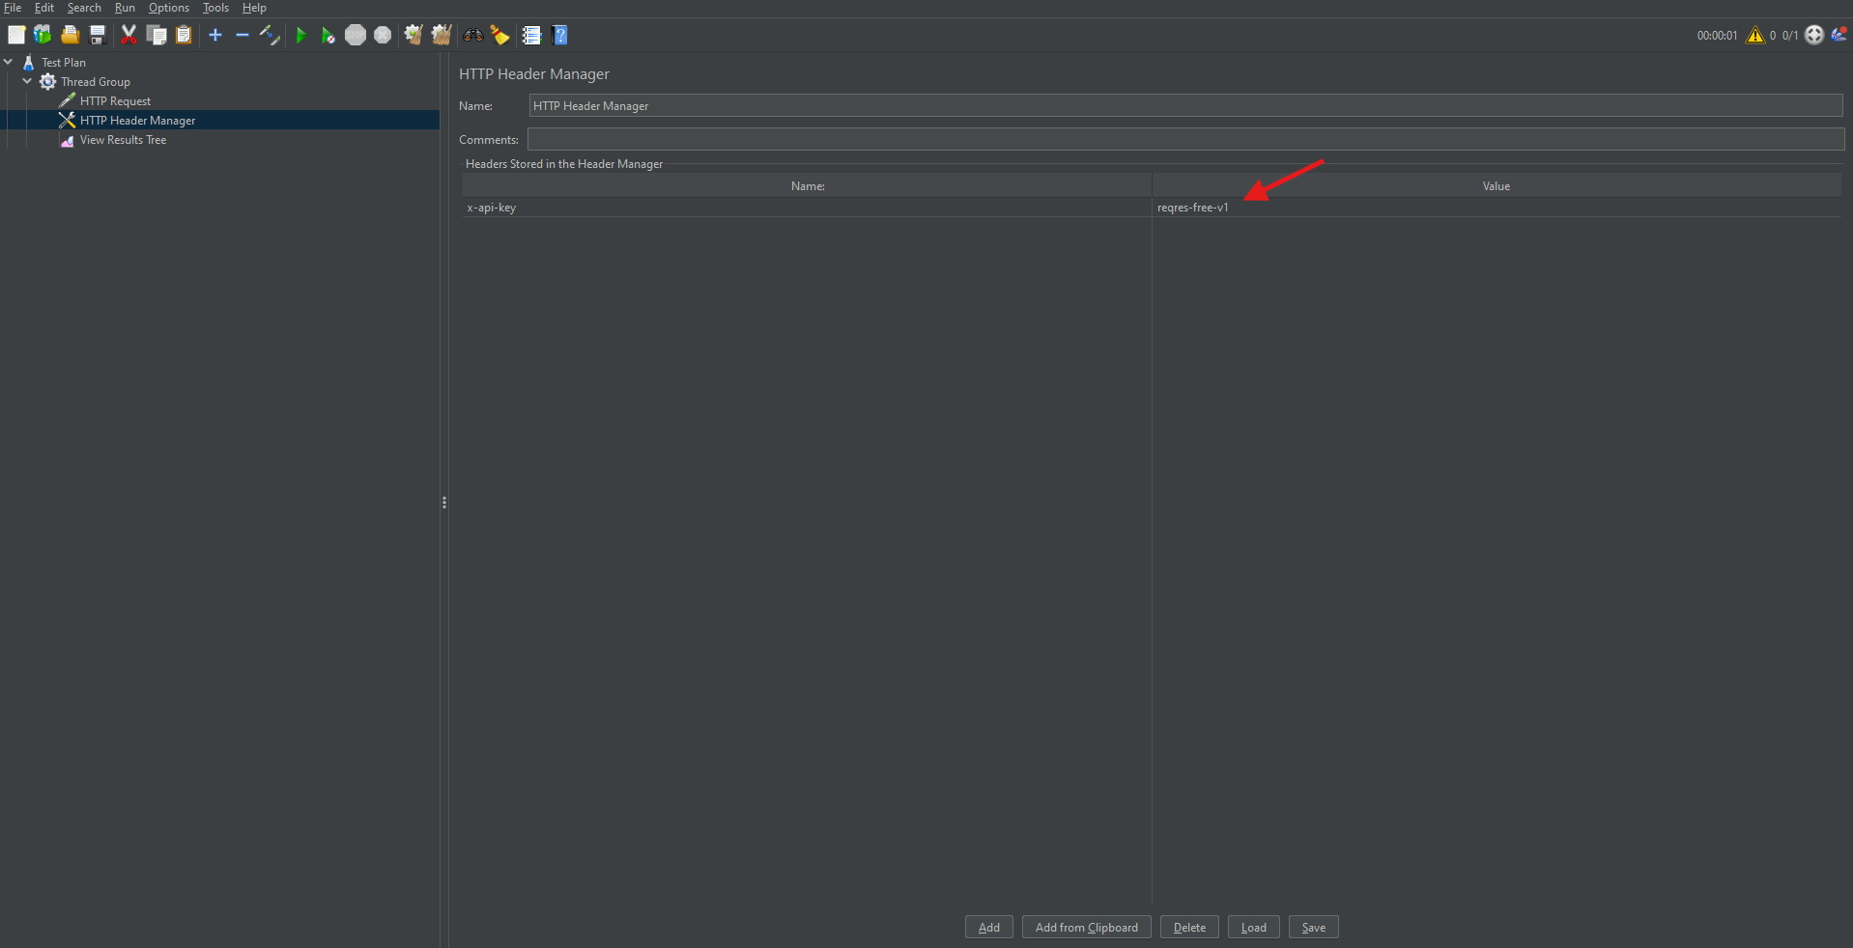Click the x-api-key name cell
Screen dimensions: 1853x948
[807, 208]
